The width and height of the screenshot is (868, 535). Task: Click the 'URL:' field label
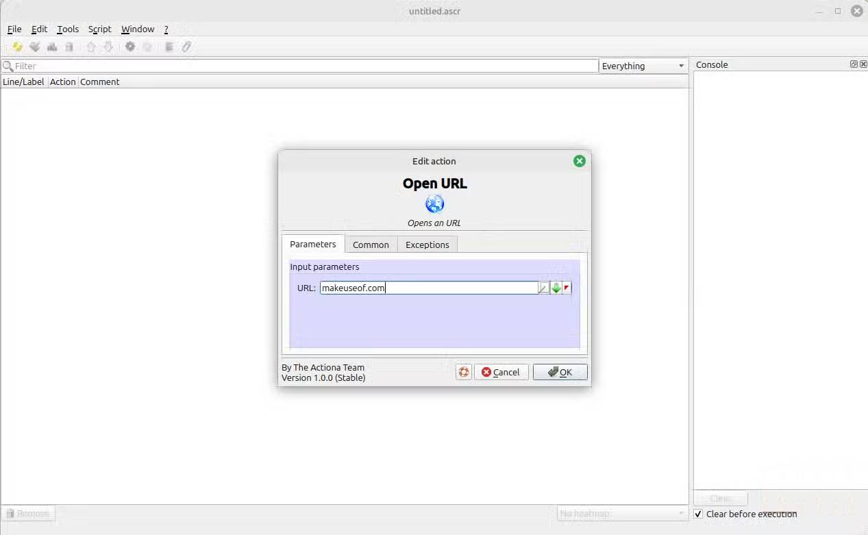tap(306, 288)
